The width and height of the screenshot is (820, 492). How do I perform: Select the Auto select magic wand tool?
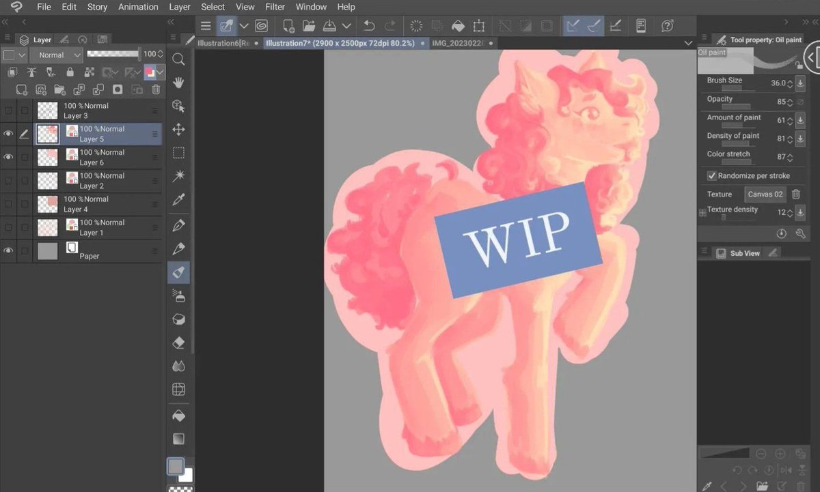pyautogui.click(x=178, y=176)
